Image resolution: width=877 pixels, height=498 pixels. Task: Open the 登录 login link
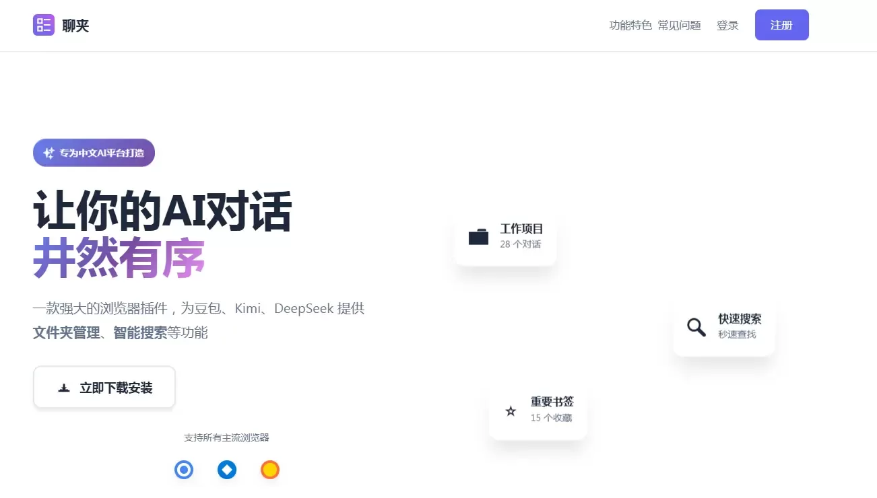click(727, 26)
